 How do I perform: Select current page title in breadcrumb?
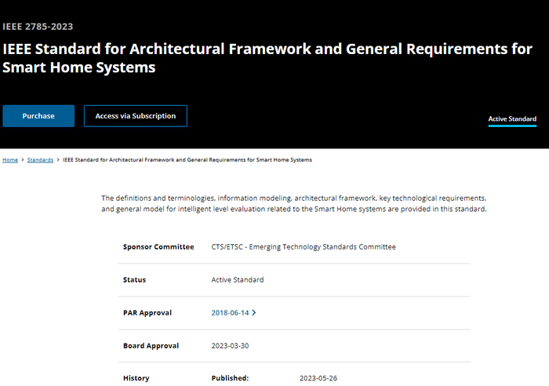coord(187,160)
